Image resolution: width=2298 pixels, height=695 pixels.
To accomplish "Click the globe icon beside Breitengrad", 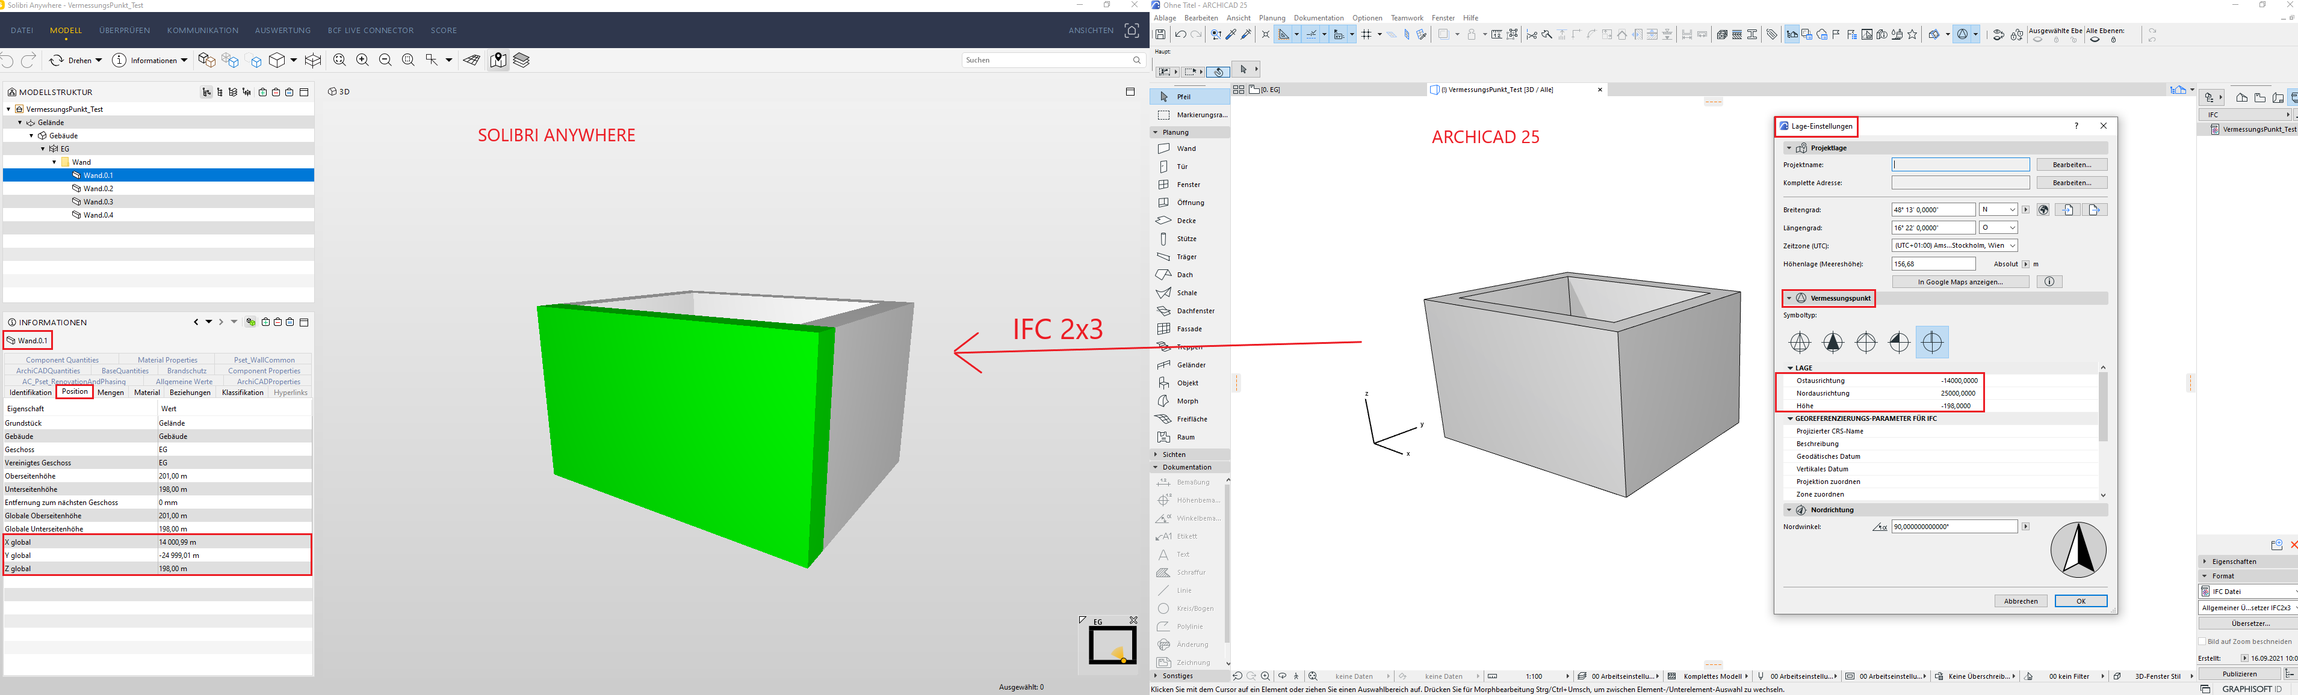I will [2043, 209].
